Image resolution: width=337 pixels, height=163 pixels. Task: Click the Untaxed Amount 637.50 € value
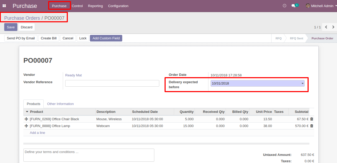click(308, 155)
